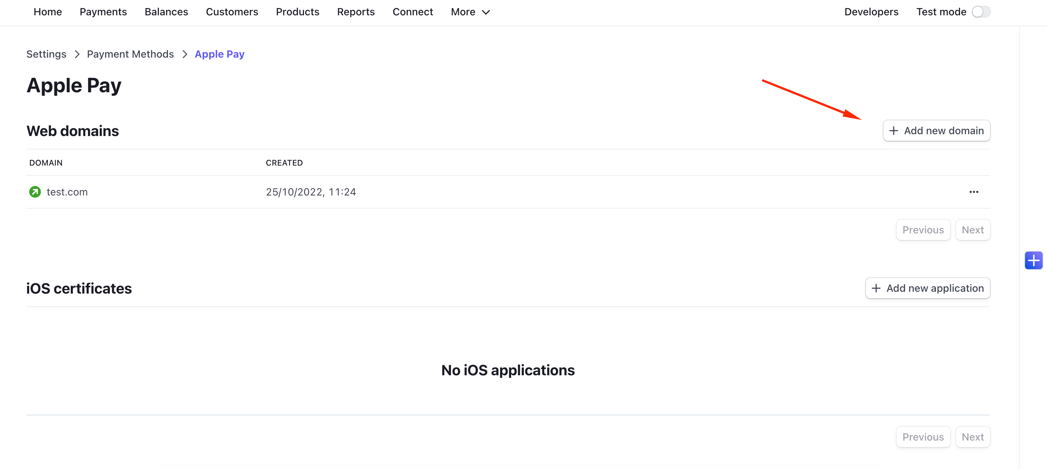This screenshot has height=469, width=1047.
Task: Click the Apple Pay page title
Action: (x=74, y=86)
